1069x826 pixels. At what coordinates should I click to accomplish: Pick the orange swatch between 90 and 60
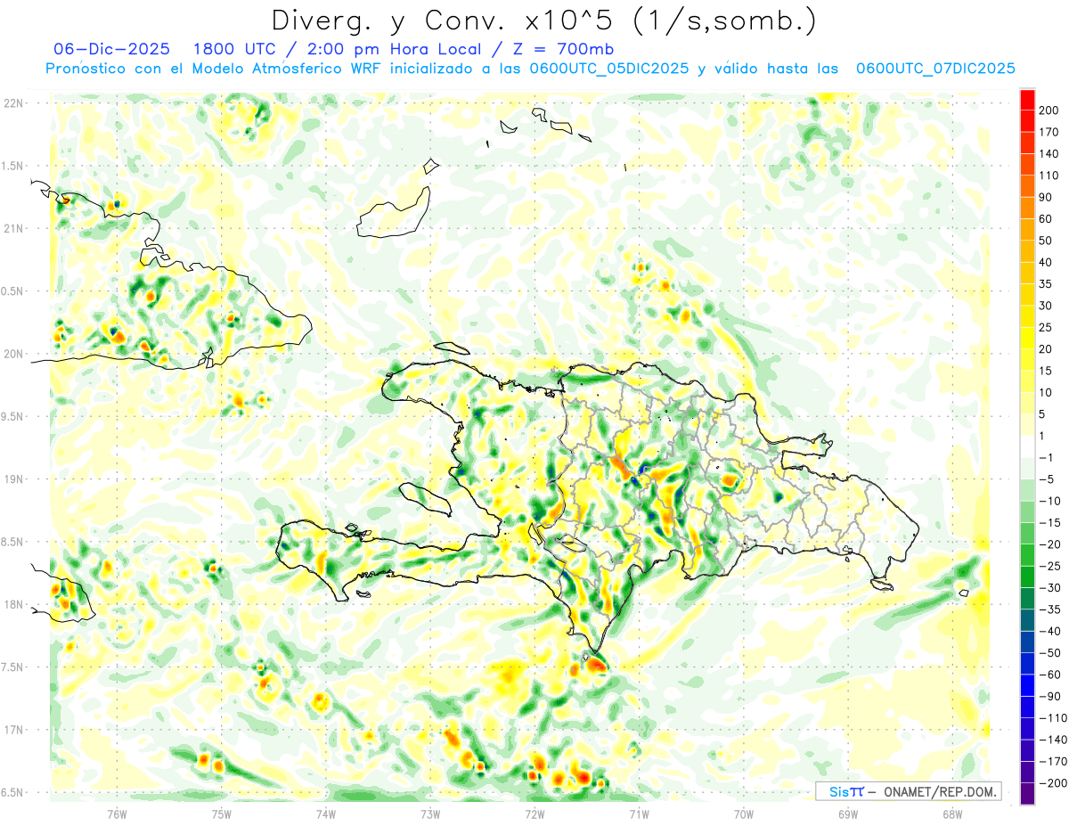point(1027,209)
